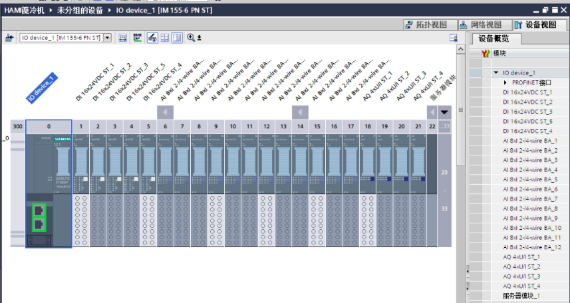
Task: Expand hidden slots 23-33 with black arrow
Action: pos(444,112)
